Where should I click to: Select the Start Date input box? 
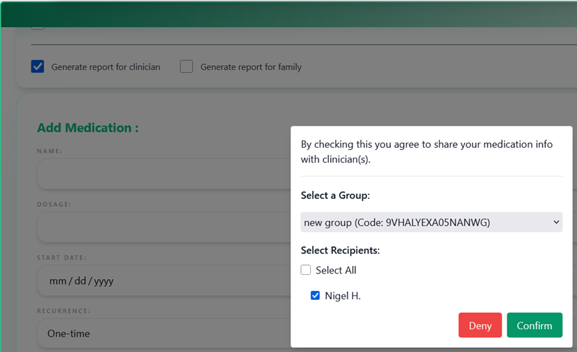click(163, 281)
